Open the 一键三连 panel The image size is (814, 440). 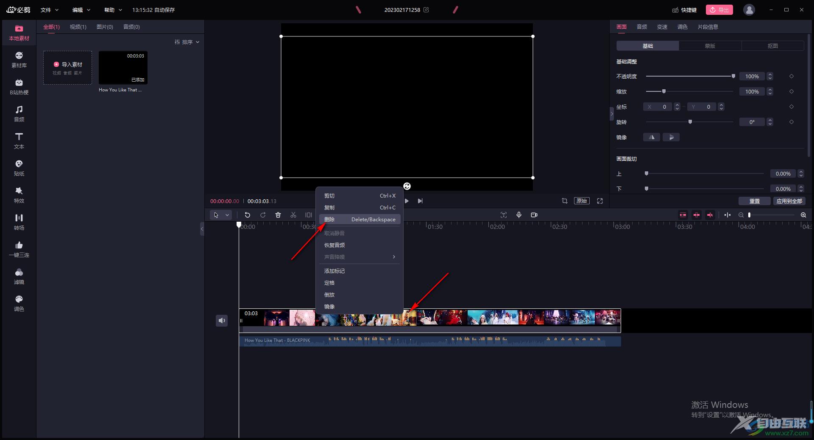coord(19,250)
